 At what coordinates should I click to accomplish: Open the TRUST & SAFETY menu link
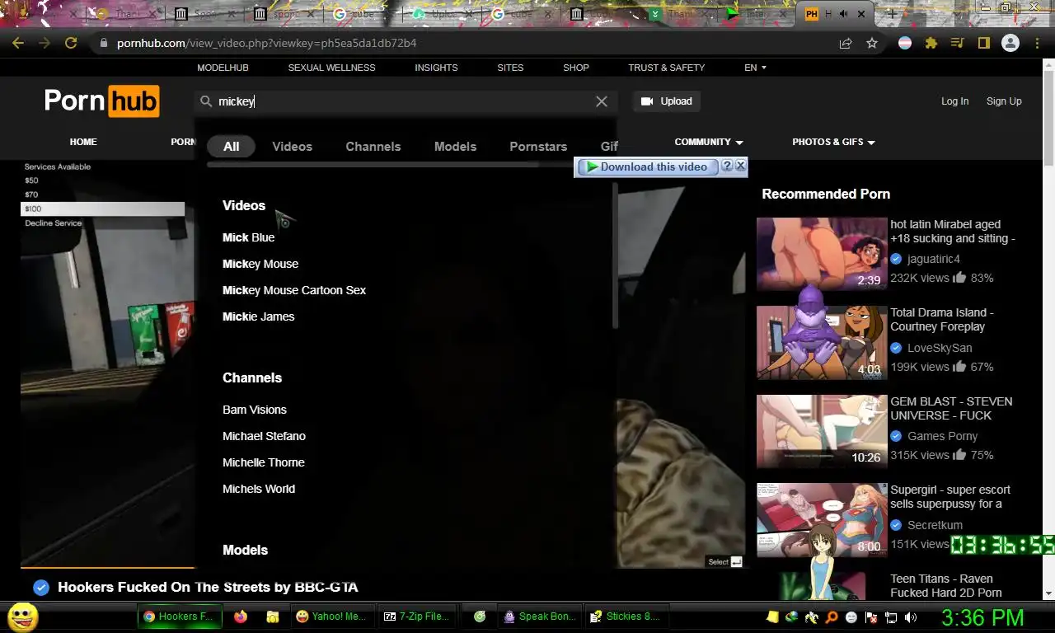pos(667,68)
